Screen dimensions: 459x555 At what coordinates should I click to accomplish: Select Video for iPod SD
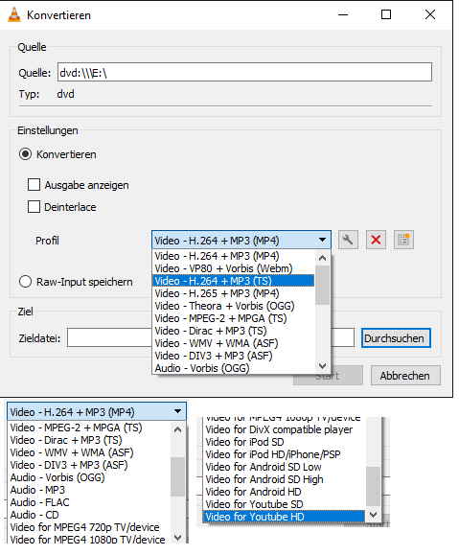(x=285, y=442)
